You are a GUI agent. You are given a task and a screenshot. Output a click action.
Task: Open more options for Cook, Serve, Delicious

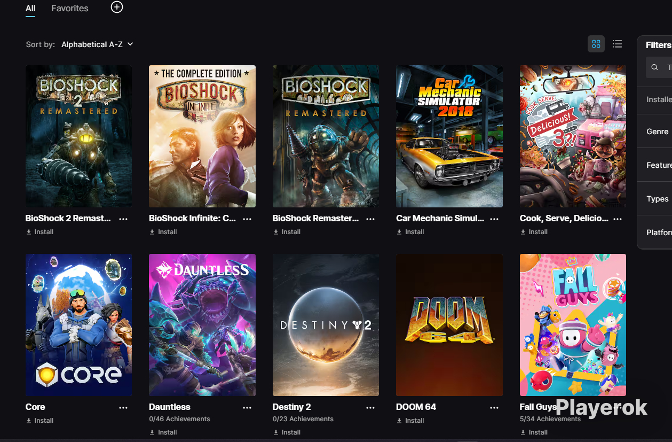coord(618,219)
